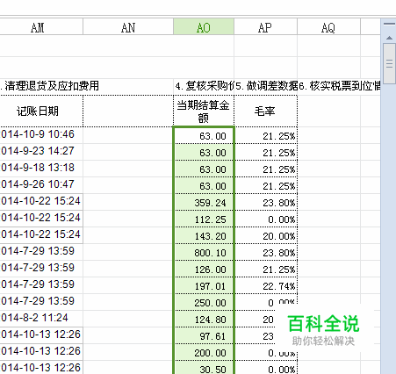Select the 126.00 amount cell
396x374 pixels.
[204, 269]
